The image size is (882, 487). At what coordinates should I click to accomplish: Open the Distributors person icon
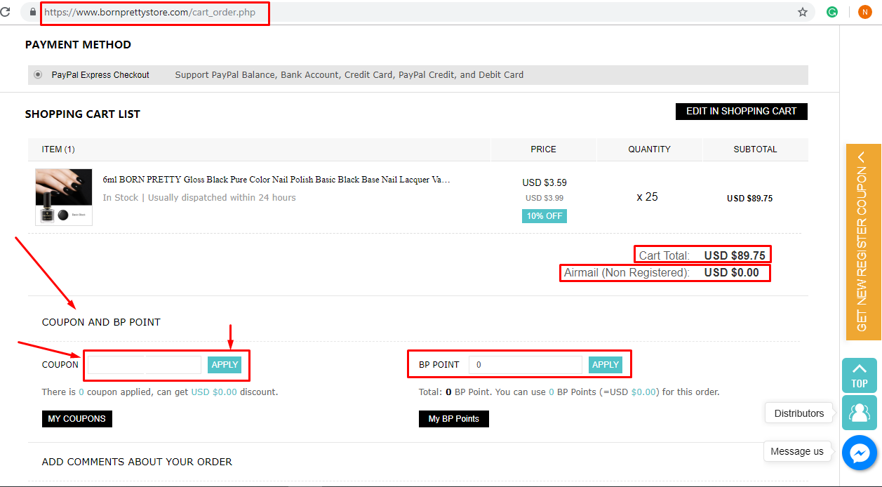[860, 413]
